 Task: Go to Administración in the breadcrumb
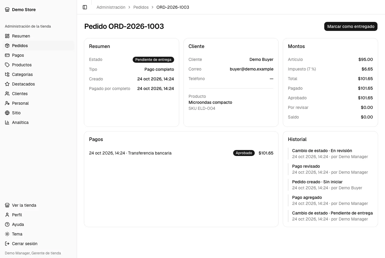point(111,7)
